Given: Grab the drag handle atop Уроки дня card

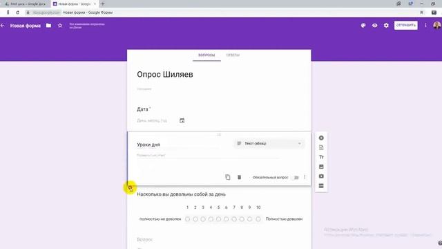Looking at the screenshot, I should click(x=219, y=134).
